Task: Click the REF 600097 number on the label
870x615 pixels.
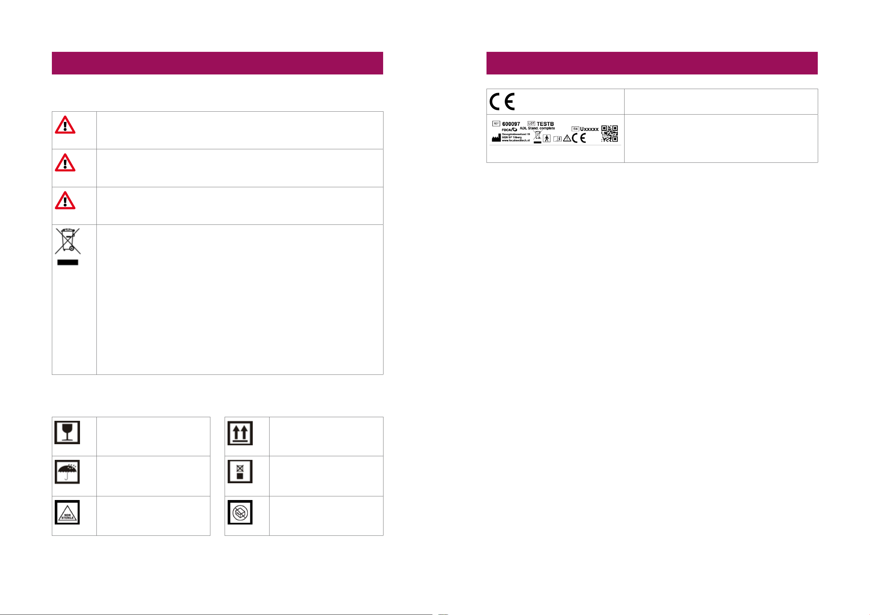Action: (506, 124)
